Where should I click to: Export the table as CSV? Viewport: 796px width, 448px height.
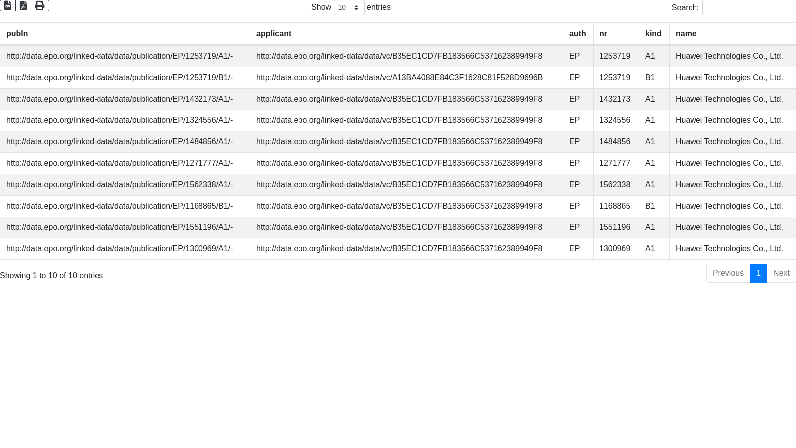coord(8,5)
